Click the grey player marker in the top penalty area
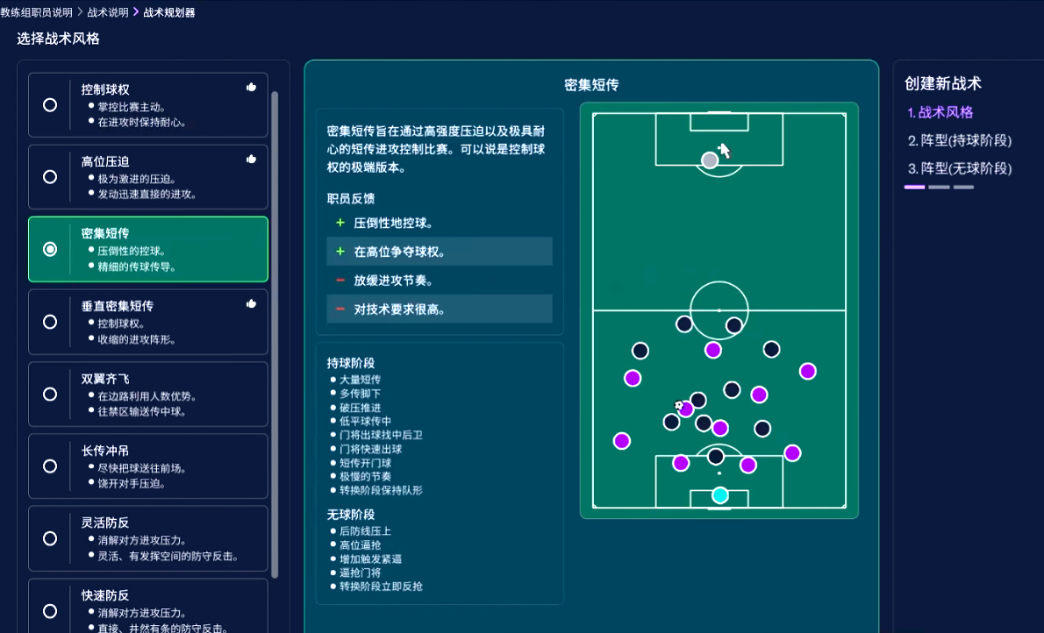 pyautogui.click(x=710, y=160)
